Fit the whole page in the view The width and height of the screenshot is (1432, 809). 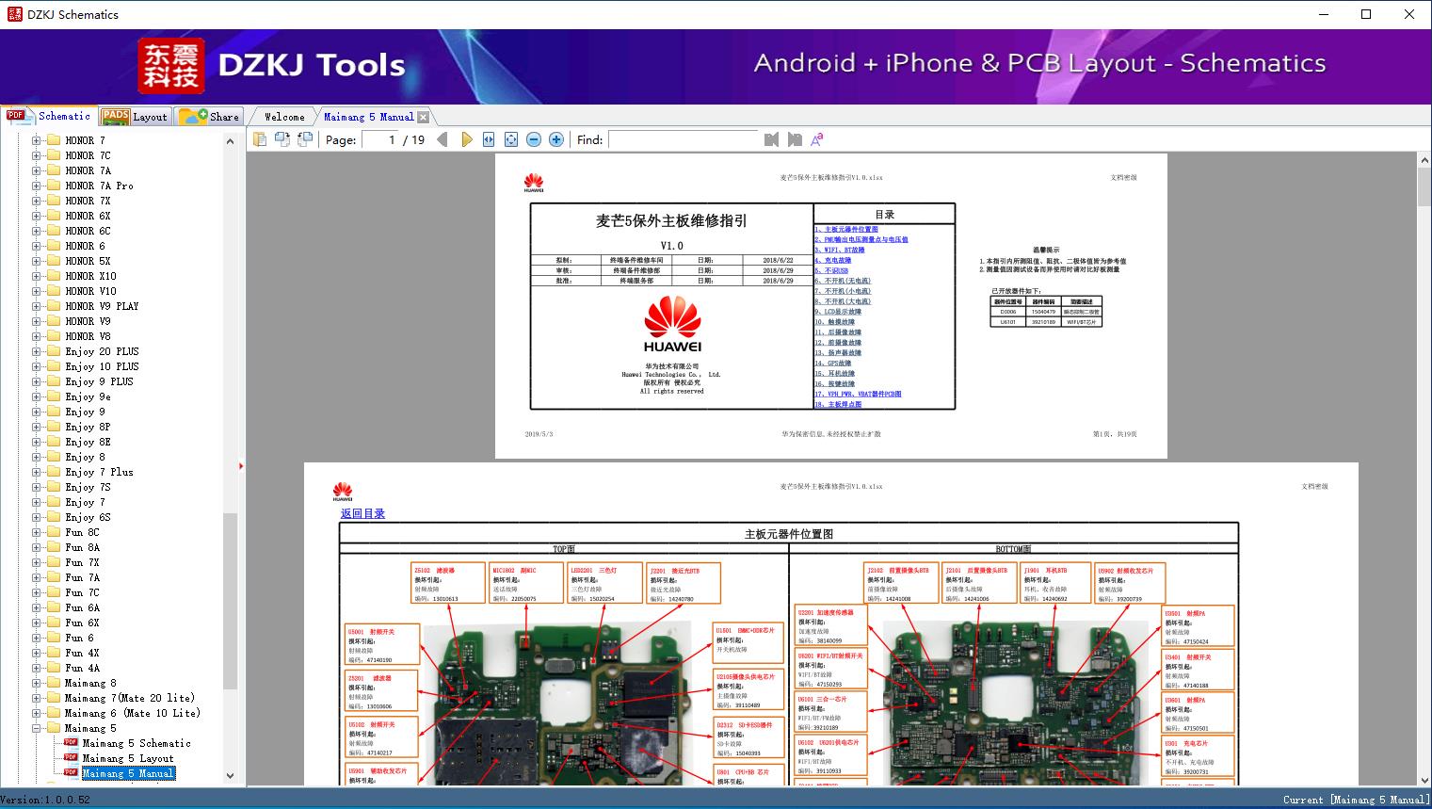511,139
